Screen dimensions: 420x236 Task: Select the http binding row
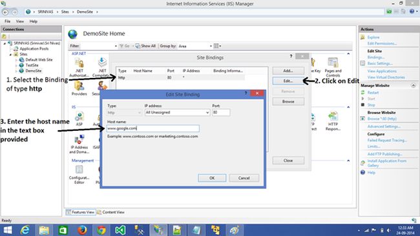[180, 77]
